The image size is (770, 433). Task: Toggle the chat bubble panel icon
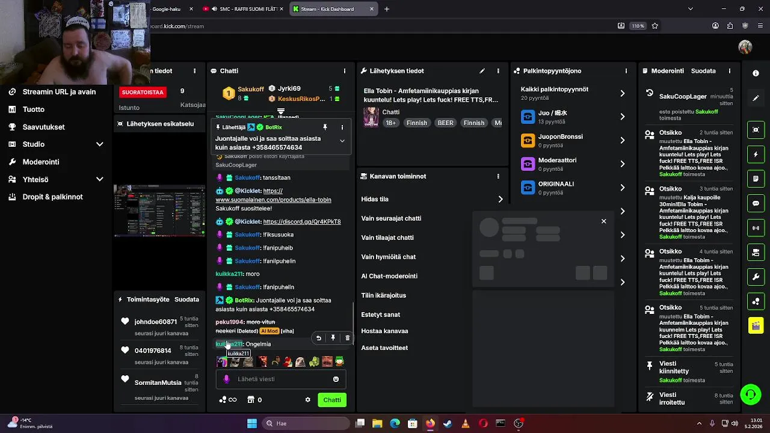point(756,203)
